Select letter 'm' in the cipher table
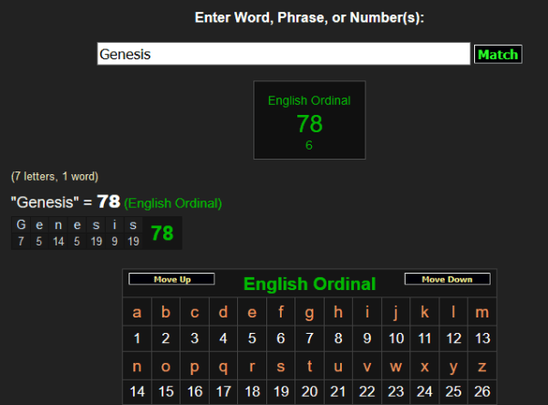Viewport: 548px width, 405px height. (481, 313)
